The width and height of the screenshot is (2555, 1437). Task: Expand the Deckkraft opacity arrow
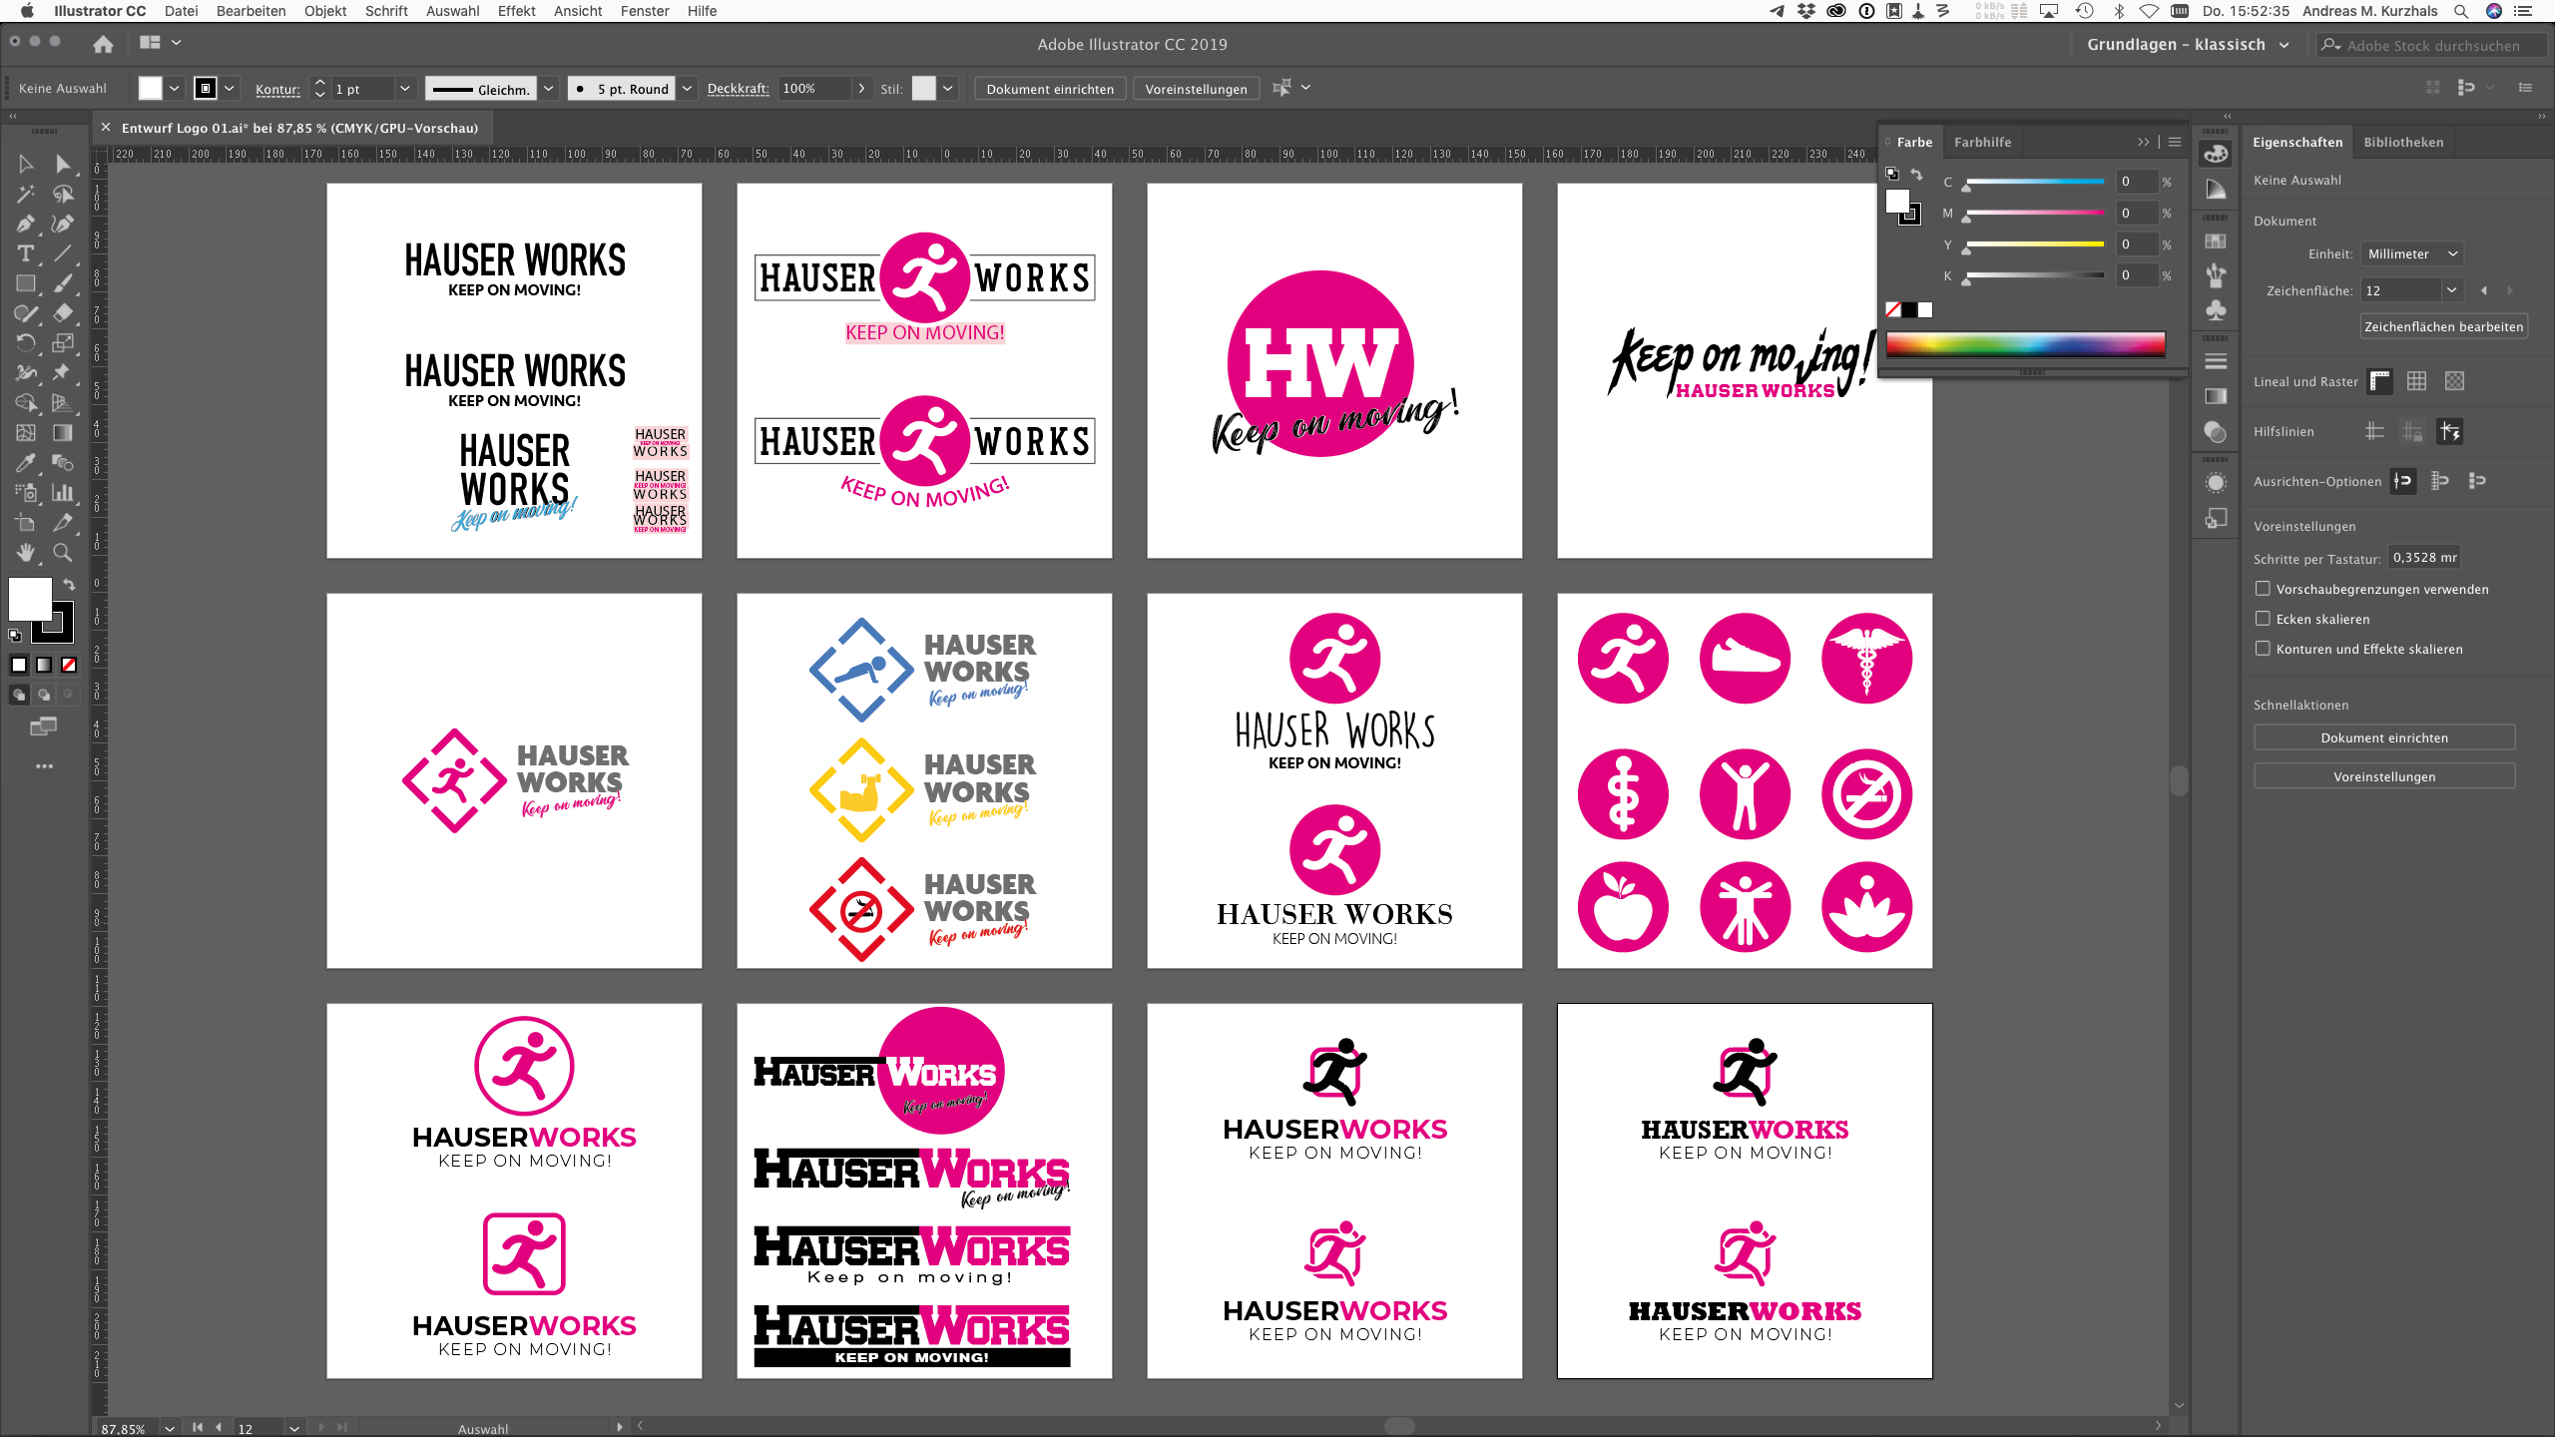coord(861,89)
